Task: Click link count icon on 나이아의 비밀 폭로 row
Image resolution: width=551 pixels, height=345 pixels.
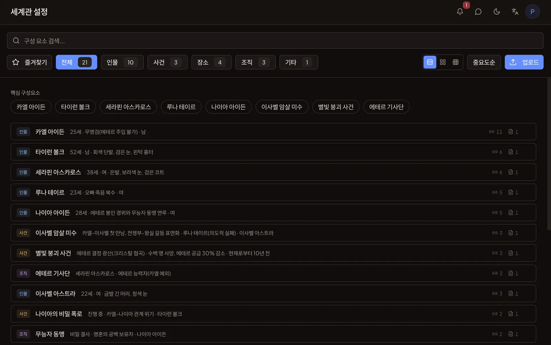Action: 495,314
